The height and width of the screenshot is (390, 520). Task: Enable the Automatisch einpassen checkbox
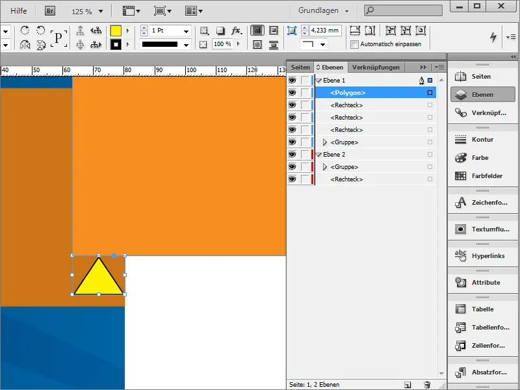point(356,45)
